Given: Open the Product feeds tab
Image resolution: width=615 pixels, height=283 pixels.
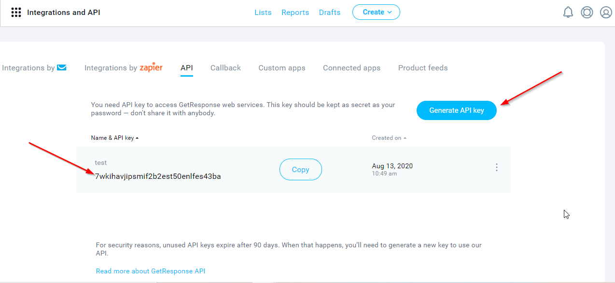Looking at the screenshot, I should tap(423, 68).
